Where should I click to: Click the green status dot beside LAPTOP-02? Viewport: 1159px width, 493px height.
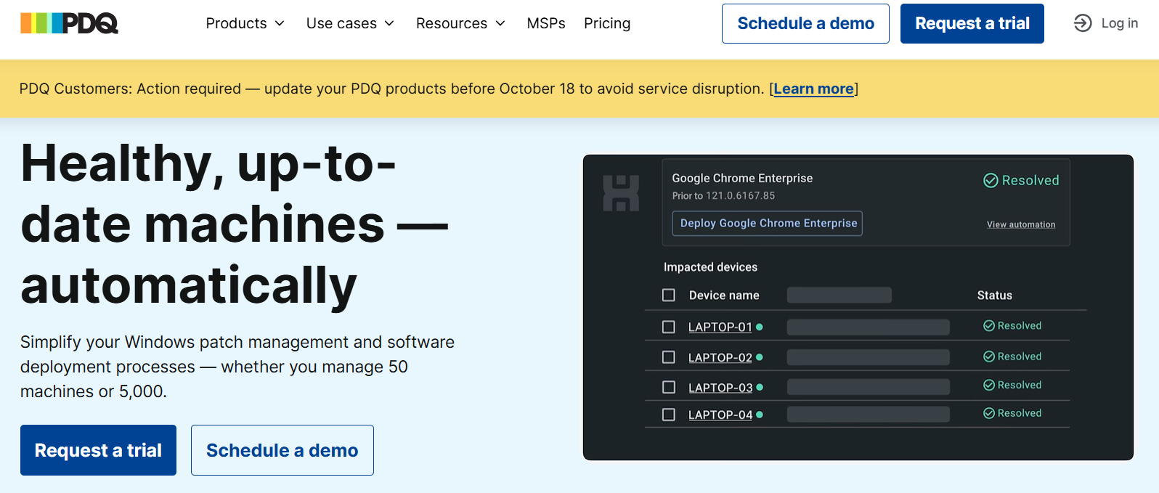760,357
